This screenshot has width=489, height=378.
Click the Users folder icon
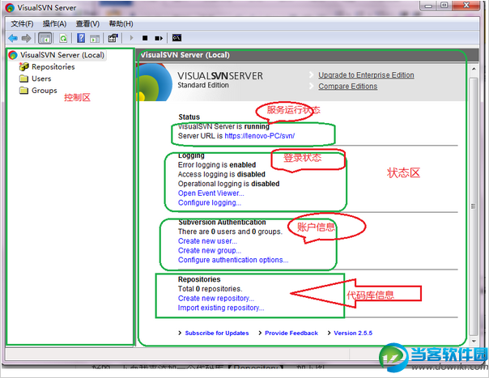pos(23,79)
